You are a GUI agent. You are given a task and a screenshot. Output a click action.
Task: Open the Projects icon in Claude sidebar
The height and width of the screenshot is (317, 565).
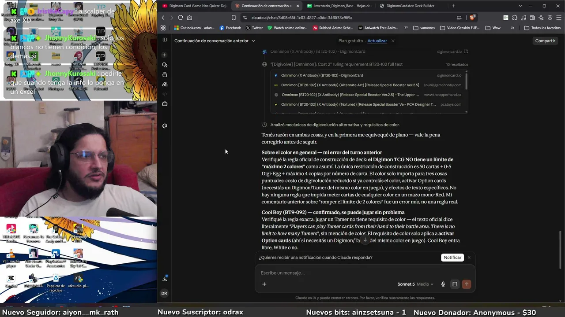[165, 75]
